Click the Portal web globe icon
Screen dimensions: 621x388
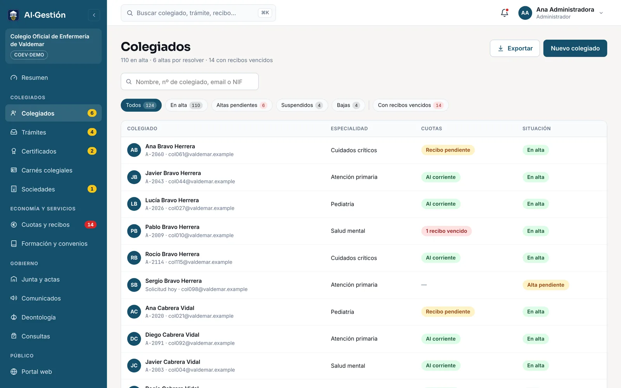[14, 372]
